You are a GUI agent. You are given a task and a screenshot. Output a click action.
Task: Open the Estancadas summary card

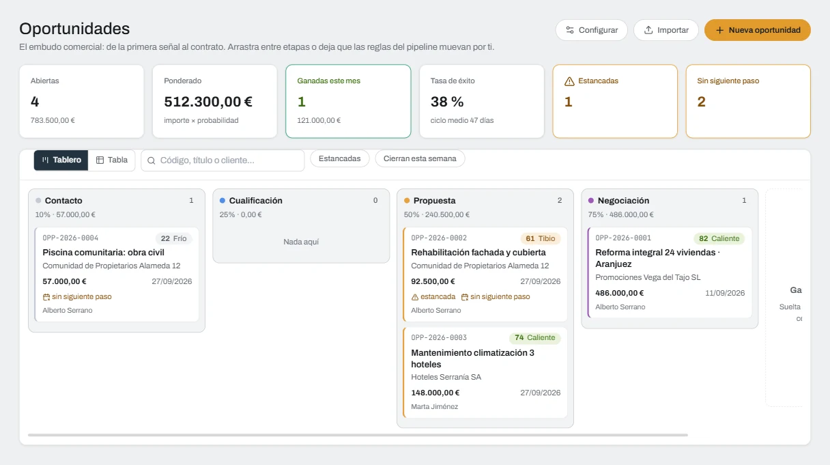click(615, 101)
